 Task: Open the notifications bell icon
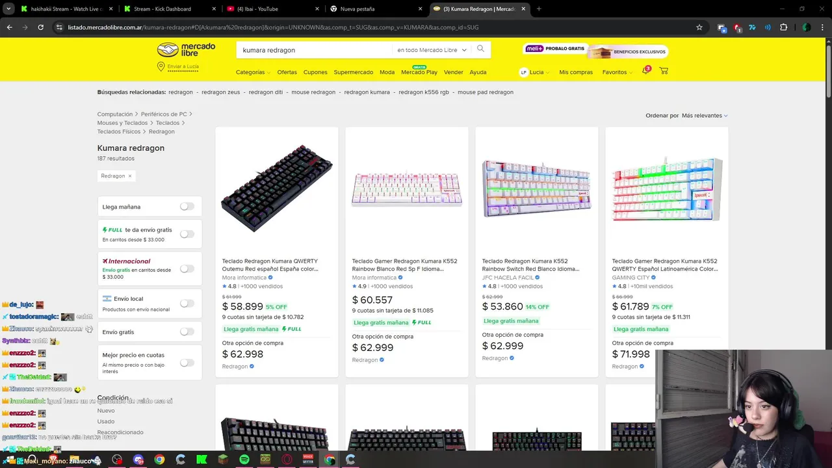tap(645, 71)
